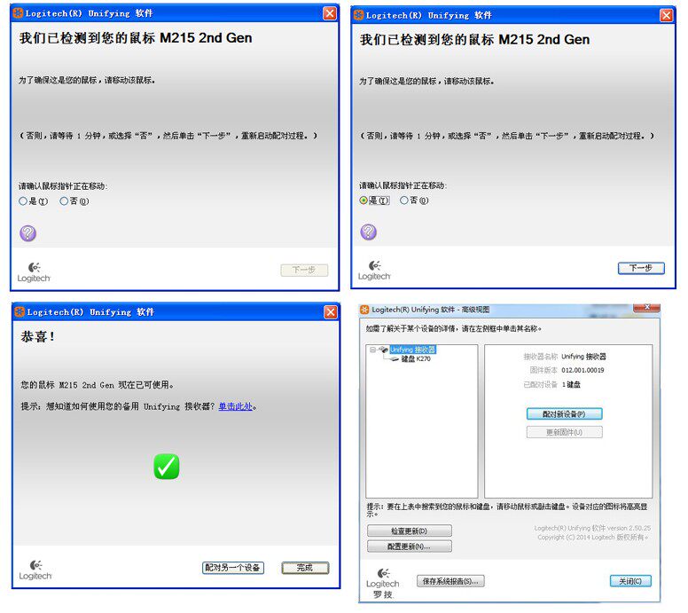Click the 配对新设备(P) button
The image size is (688, 613).
[564, 413]
